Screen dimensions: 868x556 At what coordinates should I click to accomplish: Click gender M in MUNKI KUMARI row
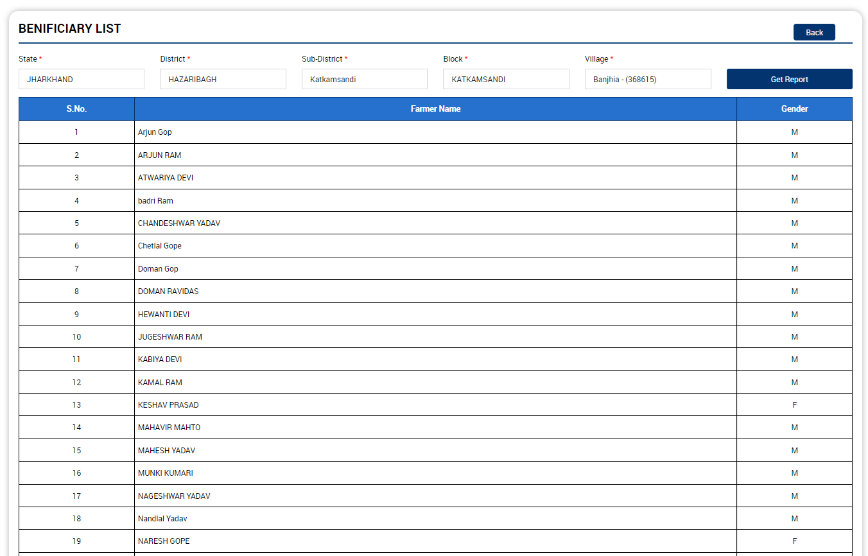point(794,473)
